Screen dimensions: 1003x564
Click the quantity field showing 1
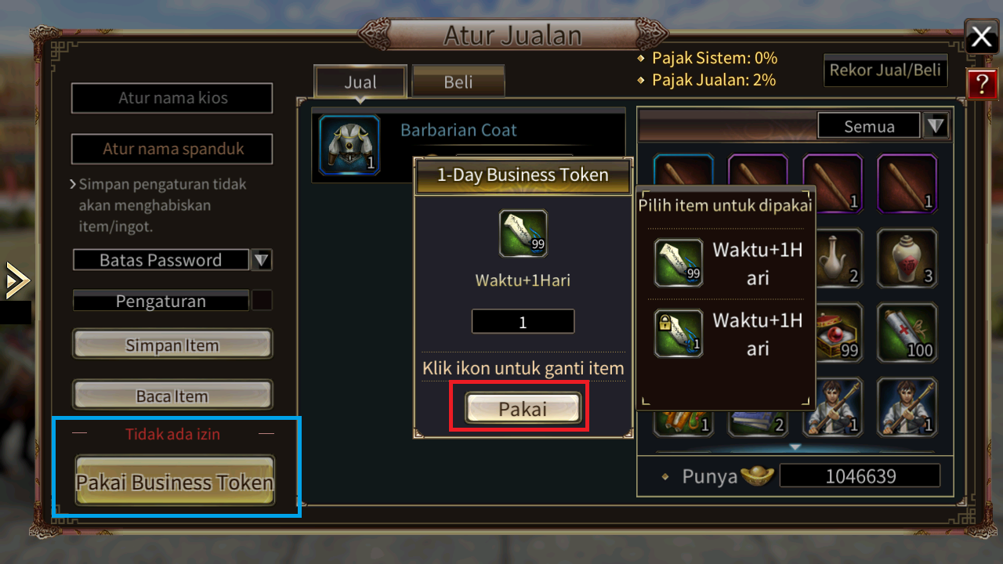(523, 322)
